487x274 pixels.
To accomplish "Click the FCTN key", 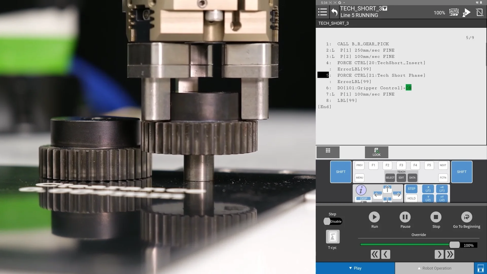I will click(443, 178).
